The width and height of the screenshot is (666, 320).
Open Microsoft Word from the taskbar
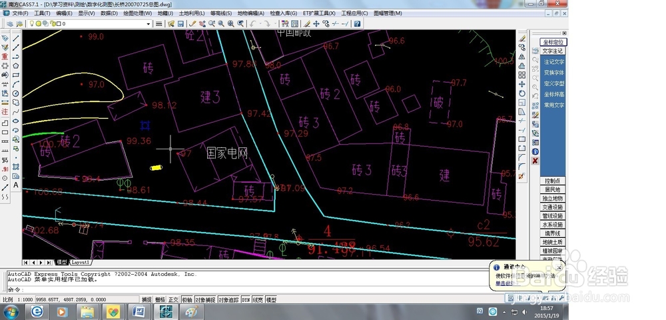pos(138,312)
